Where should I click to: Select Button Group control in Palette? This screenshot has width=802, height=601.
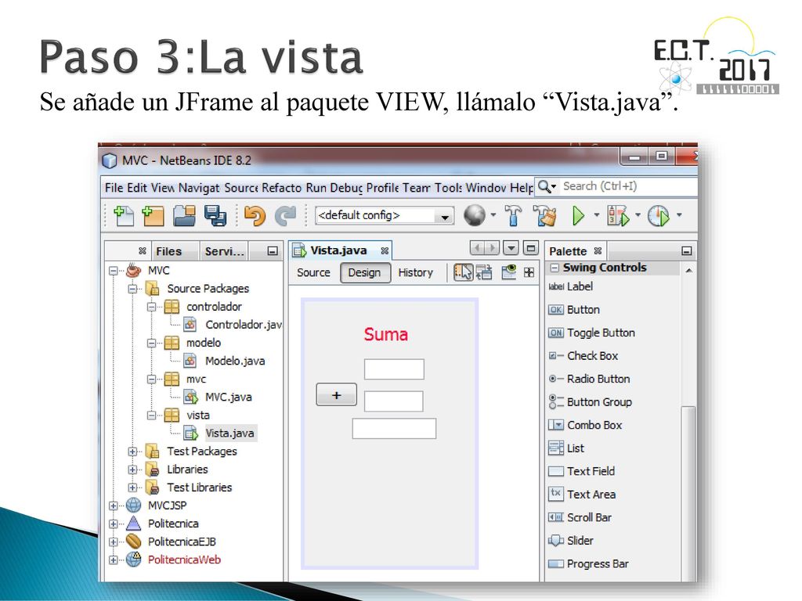pyautogui.click(x=591, y=402)
